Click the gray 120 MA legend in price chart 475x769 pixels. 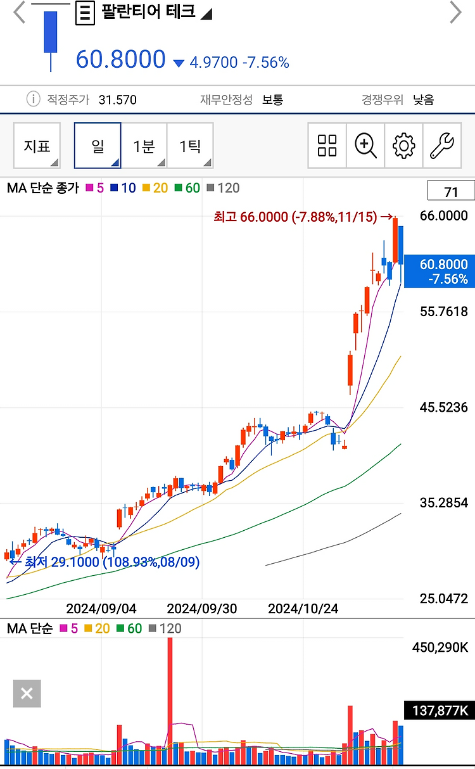(x=222, y=188)
